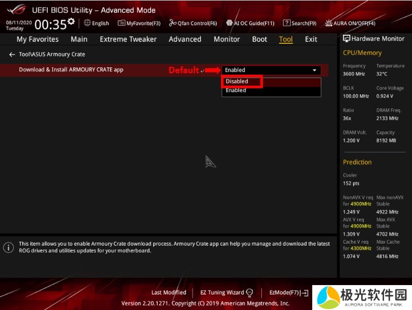Open MyFavorite(F3) from the top toolbar
Image resolution: width=412 pixels, height=310 pixels.
[x=139, y=23]
